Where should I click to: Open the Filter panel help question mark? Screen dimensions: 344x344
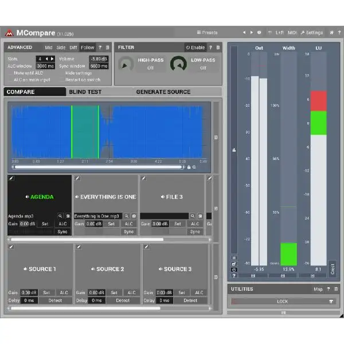(210, 48)
